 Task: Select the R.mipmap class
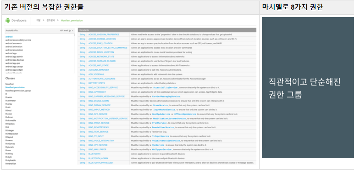point(10,143)
